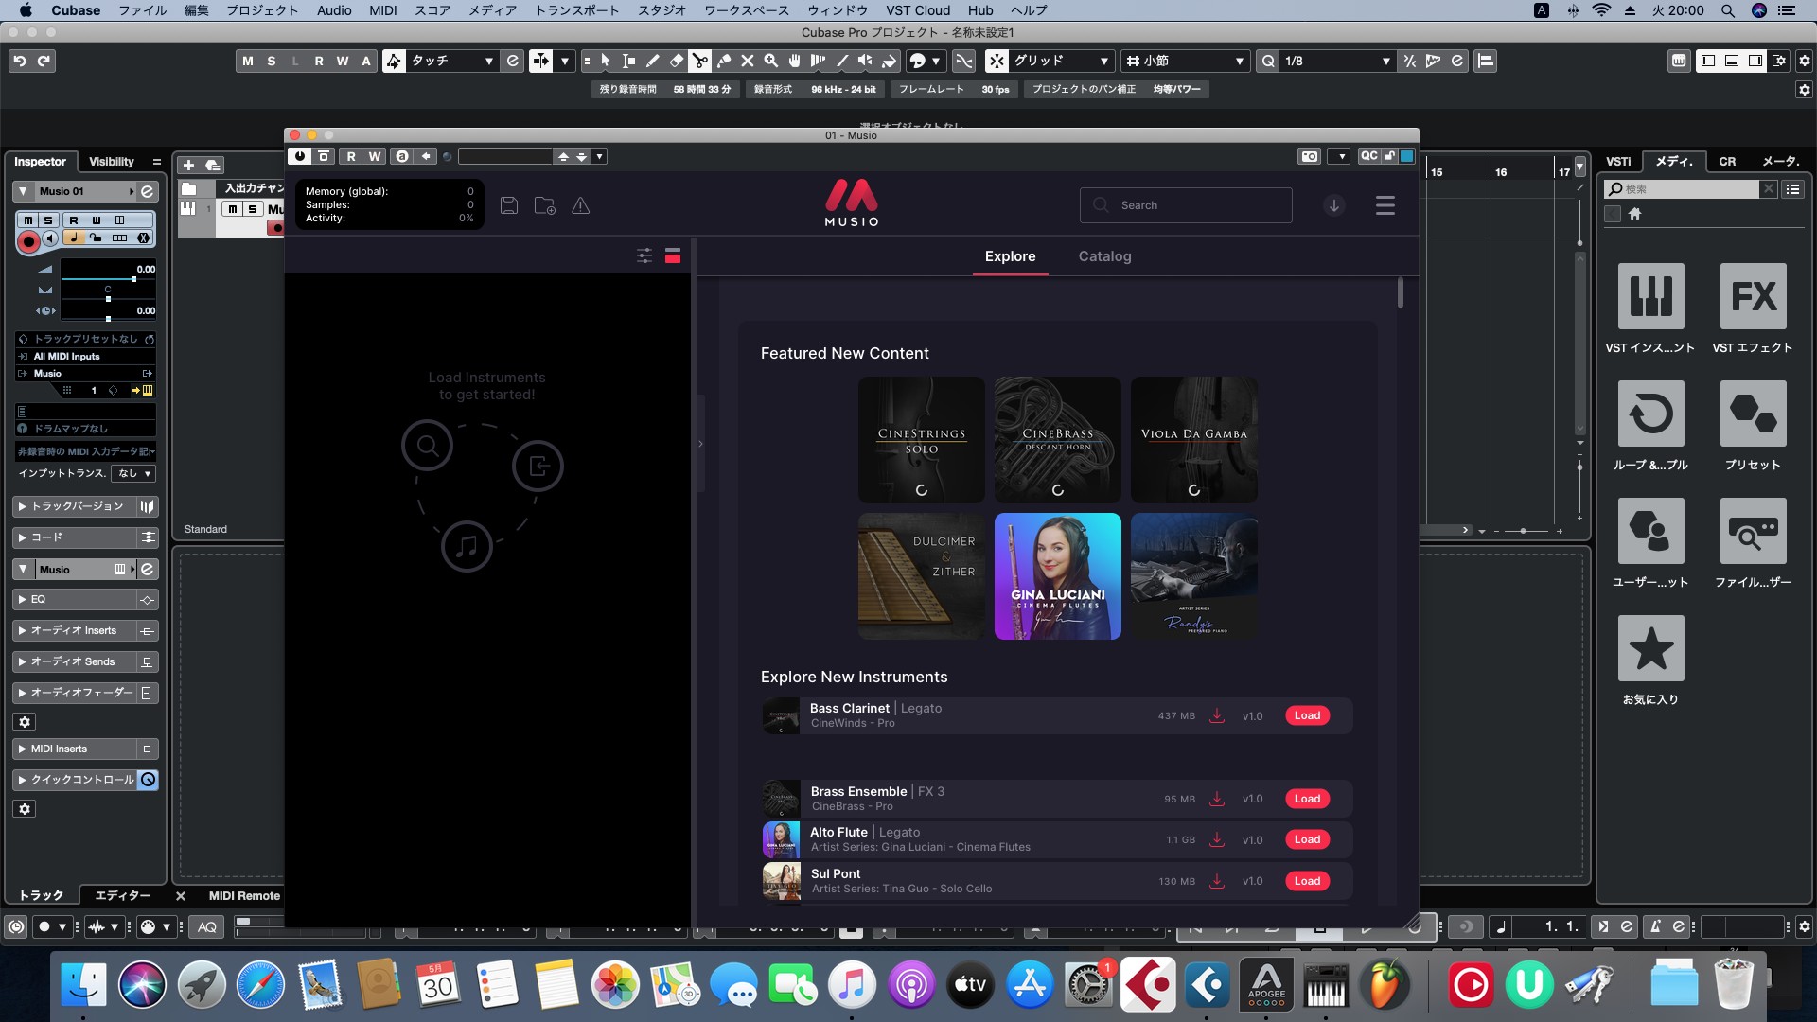
Task: Click the red list view icon in Musio
Action: pos(673,255)
